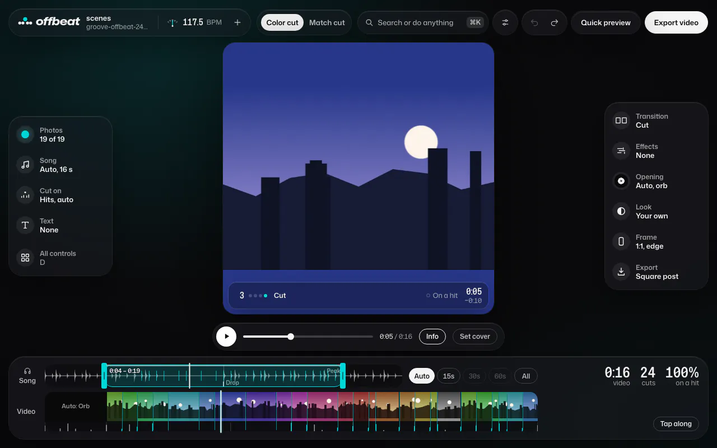Click the 24 cuts counter
This screenshot has height=448, width=717.
648,376
